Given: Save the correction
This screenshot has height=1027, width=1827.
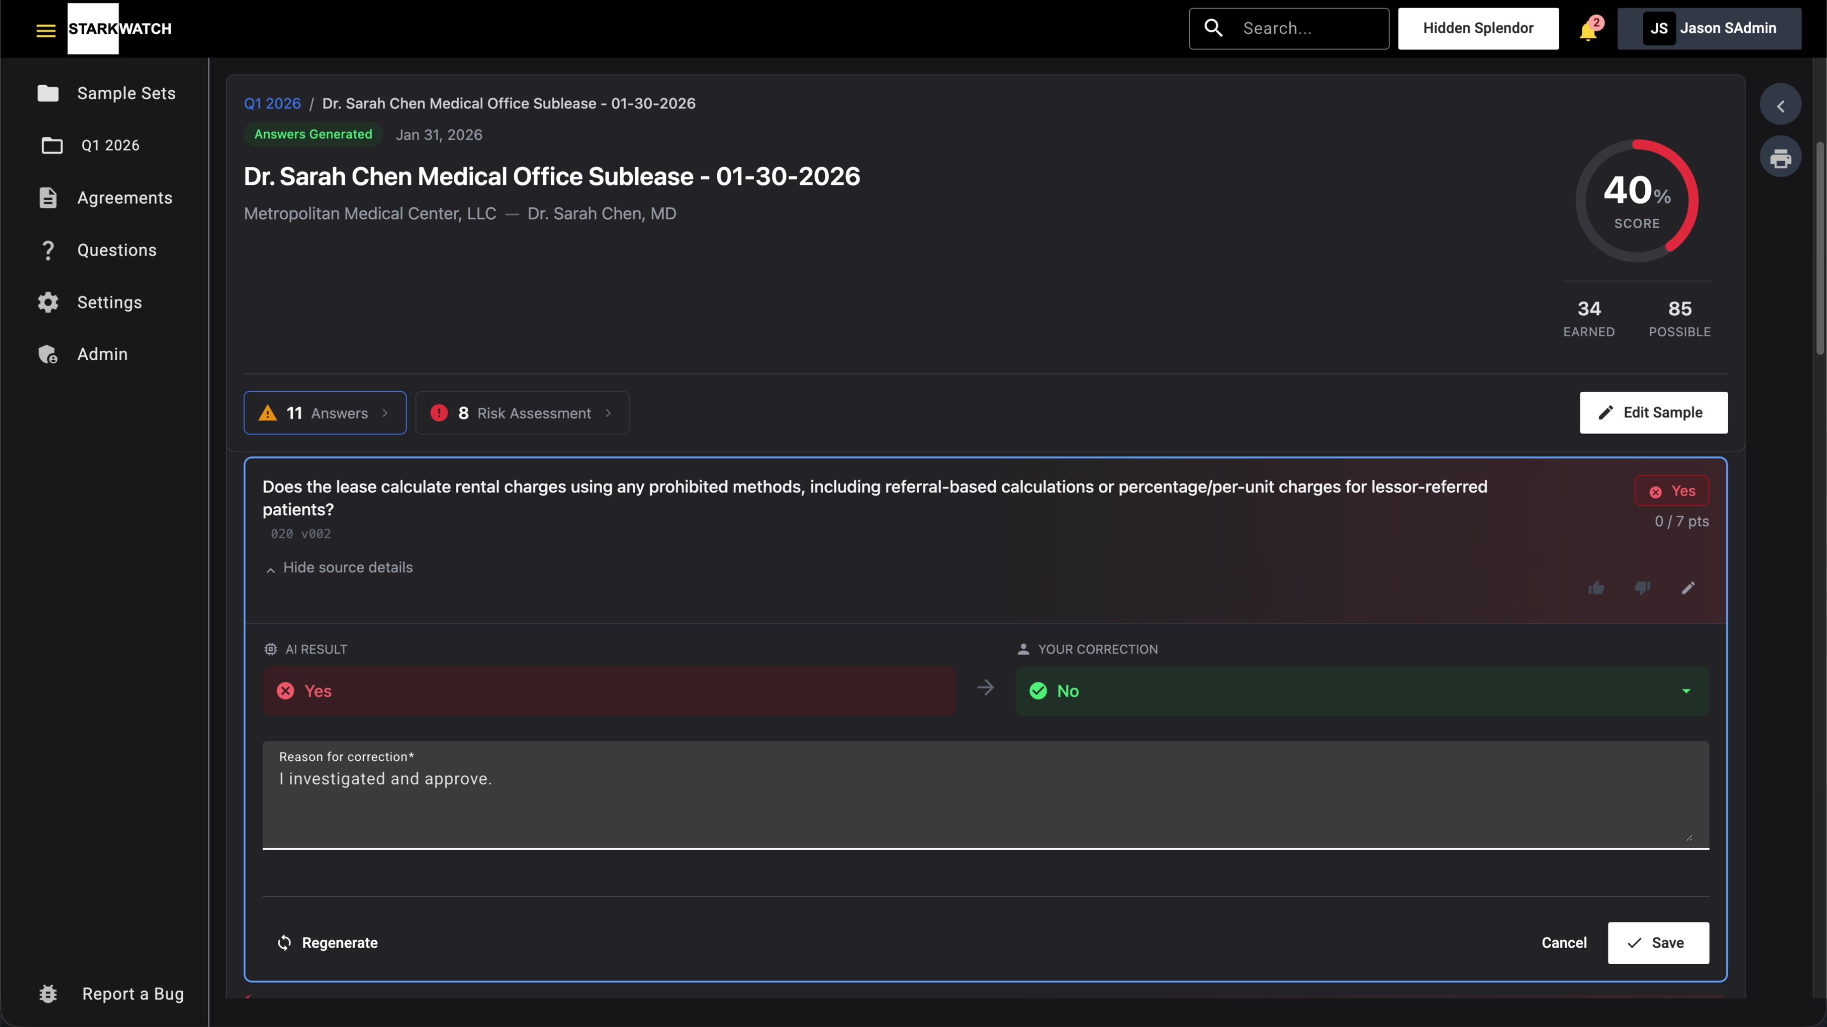Looking at the screenshot, I should 1658,943.
